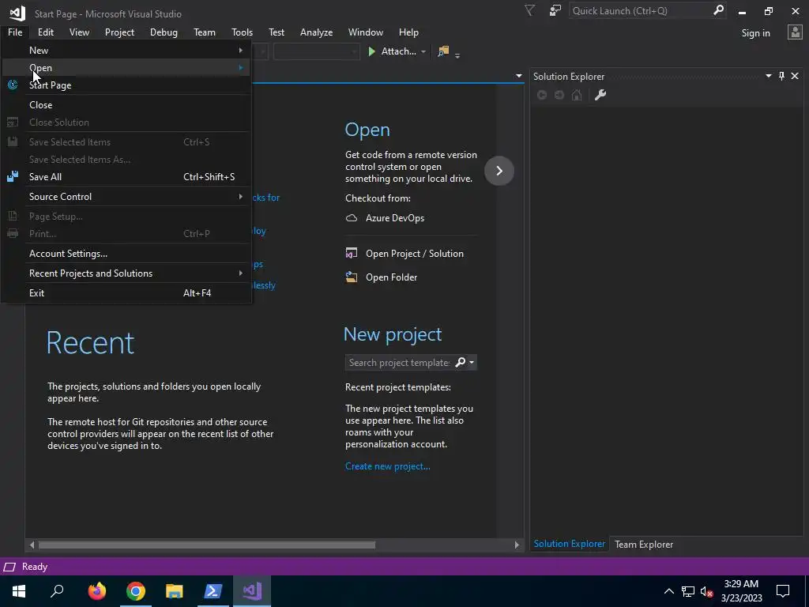Screen dimensions: 809x607
Task: Open the Attach button dropdown arrow
Action: pyautogui.click(x=423, y=51)
